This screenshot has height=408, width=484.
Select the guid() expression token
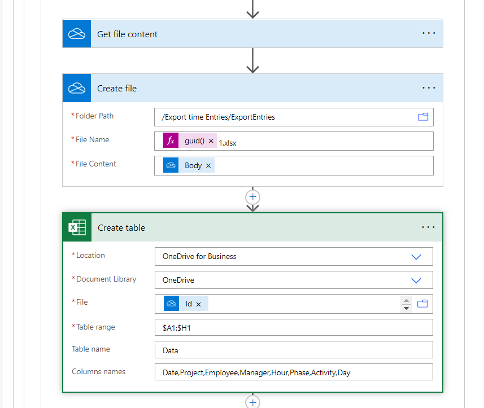coord(194,141)
